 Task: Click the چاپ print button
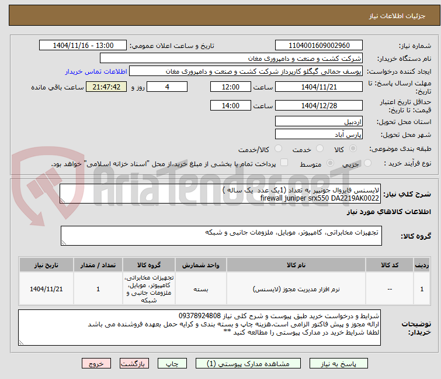point(172,364)
